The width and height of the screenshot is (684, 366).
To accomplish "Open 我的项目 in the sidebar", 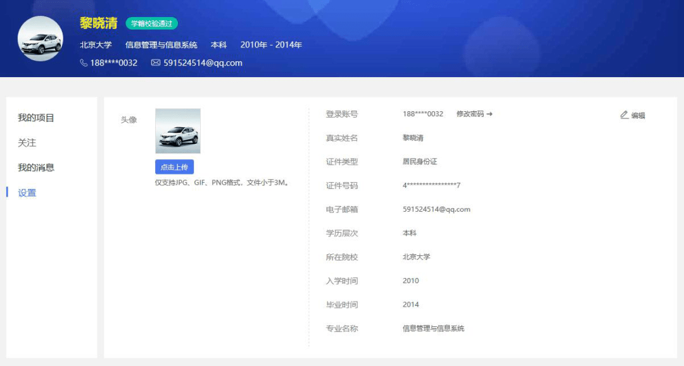I will (36, 118).
